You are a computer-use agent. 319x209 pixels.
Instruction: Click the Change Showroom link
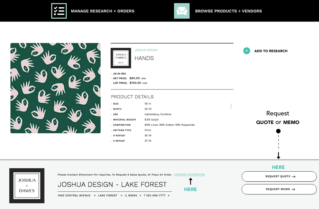pos(189,174)
